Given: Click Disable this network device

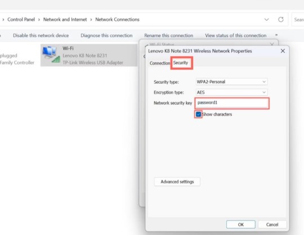Looking at the screenshot, I should click(41, 35).
